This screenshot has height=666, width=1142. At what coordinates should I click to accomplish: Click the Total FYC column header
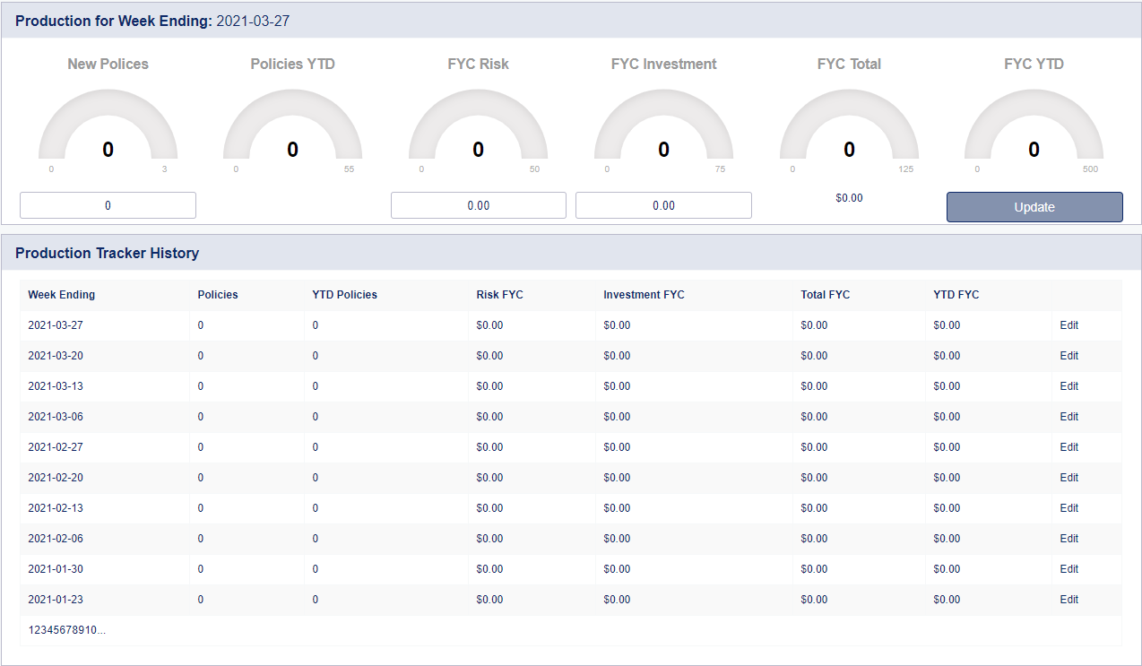coord(825,295)
